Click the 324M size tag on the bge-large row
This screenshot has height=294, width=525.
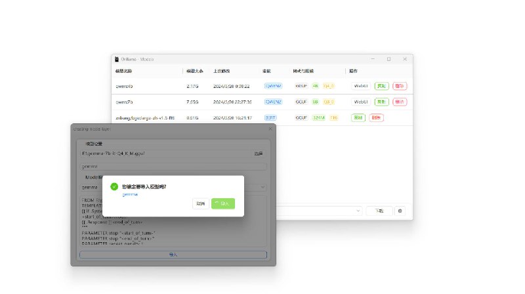tap(318, 117)
